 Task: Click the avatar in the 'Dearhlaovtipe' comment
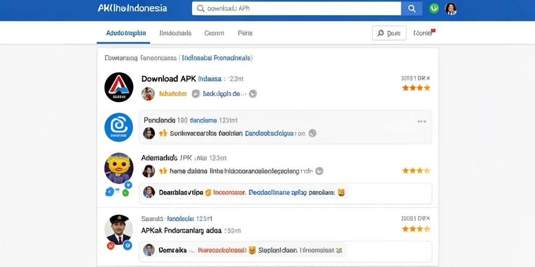pyautogui.click(x=149, y=192)
